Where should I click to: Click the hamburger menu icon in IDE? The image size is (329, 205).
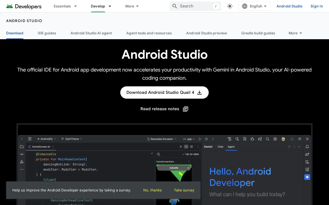pyautogui.click(x=30, y=139)
